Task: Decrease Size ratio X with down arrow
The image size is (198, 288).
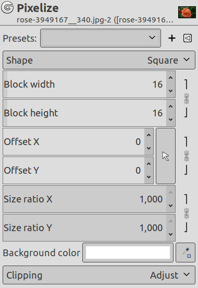Action: click(x=171, y=206)
